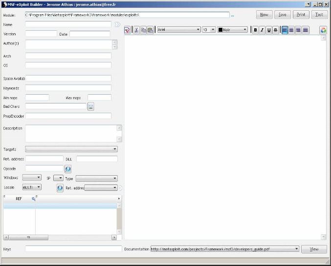Align text left
The image size is (331, 266).
point(285,30)
